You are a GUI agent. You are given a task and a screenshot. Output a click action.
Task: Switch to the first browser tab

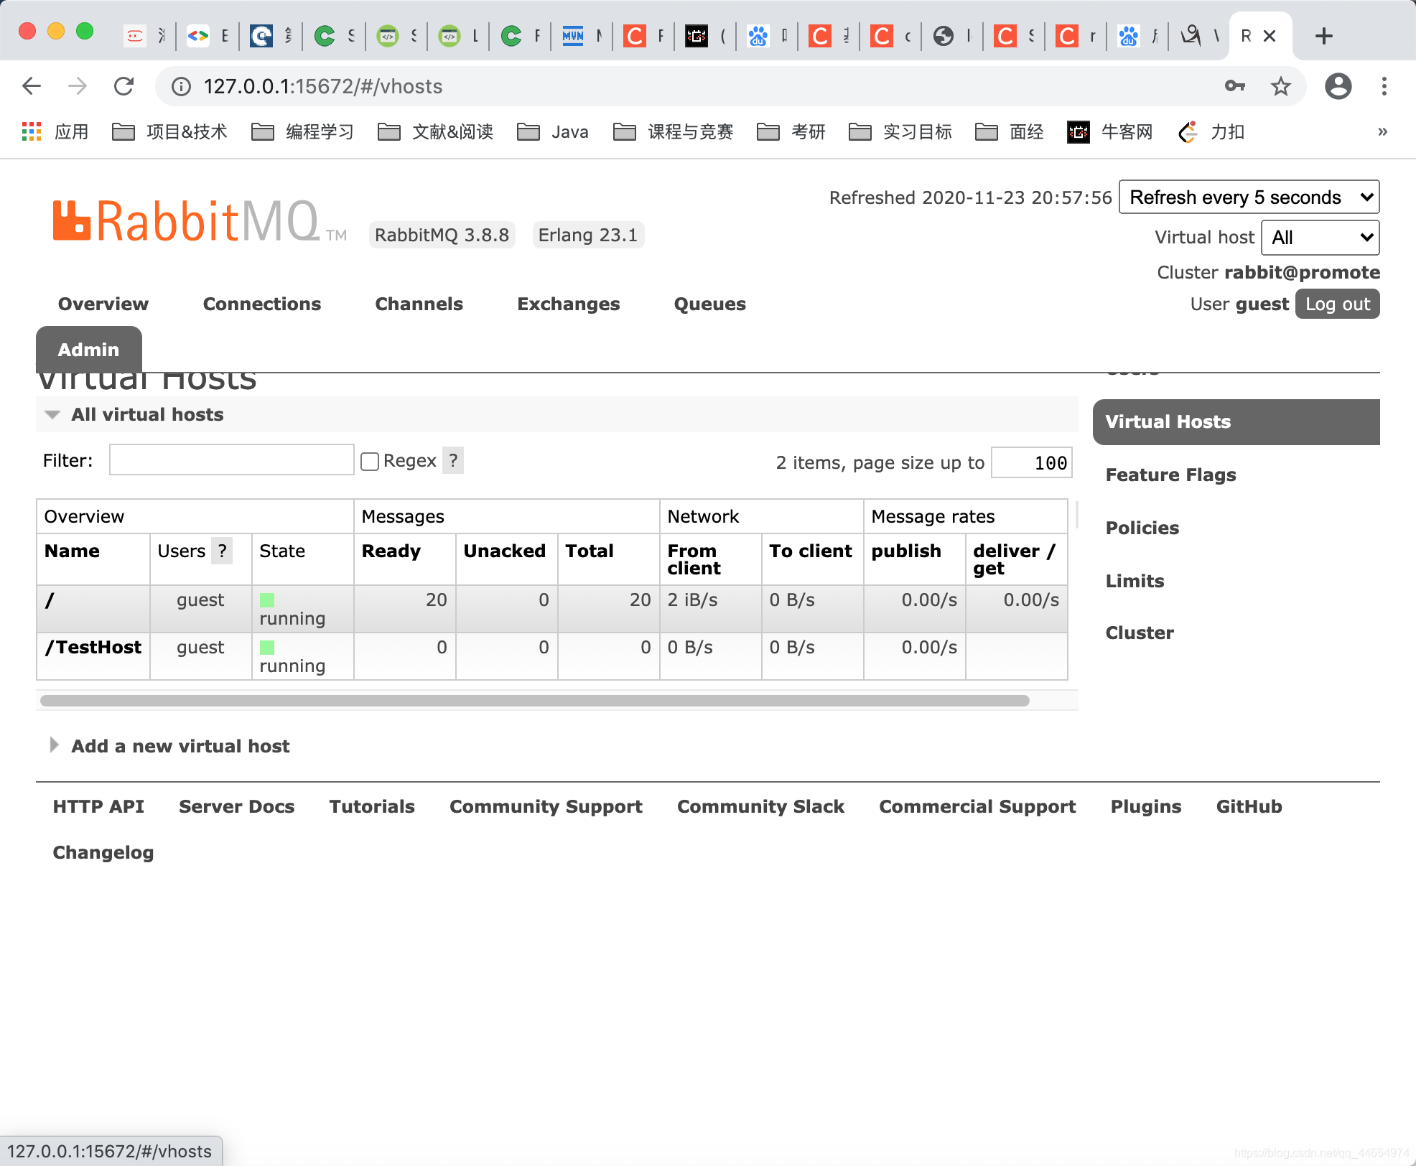pos(145,36)
